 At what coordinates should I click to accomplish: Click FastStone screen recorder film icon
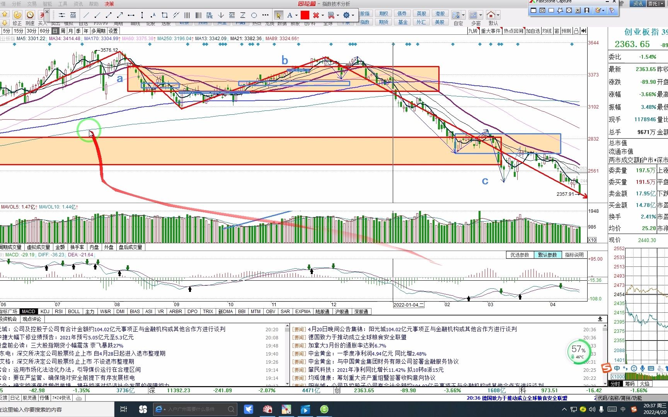[587, 10]
